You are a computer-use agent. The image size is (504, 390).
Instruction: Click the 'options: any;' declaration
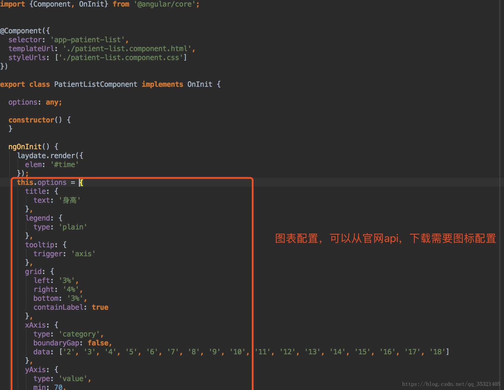pyautogui.click(x=35, y=102)
